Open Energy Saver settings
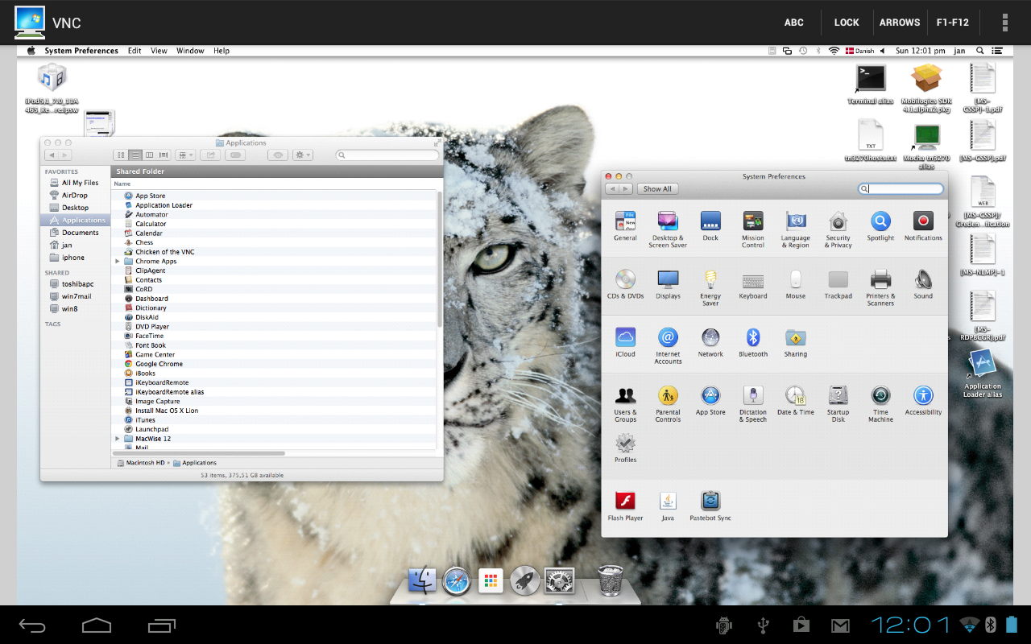The width and height of the screenshot is (1031, 644). 710,281
